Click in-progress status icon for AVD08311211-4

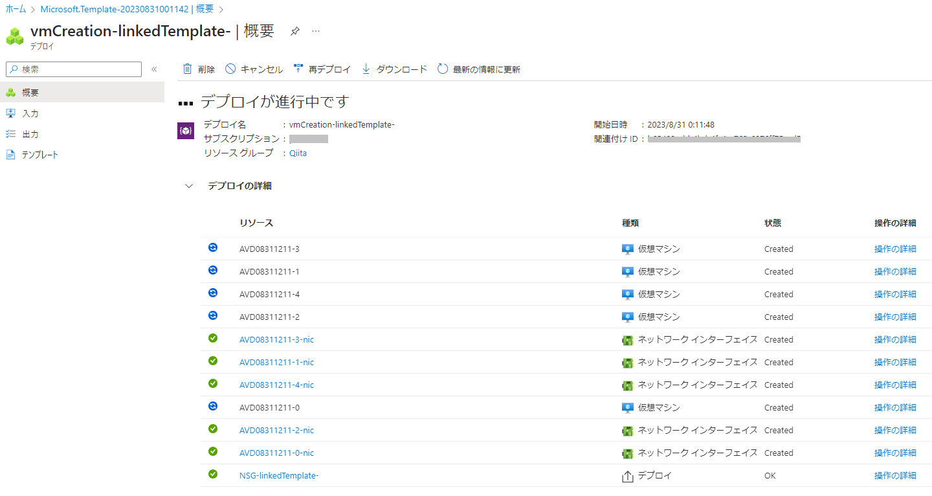(213, 293)
